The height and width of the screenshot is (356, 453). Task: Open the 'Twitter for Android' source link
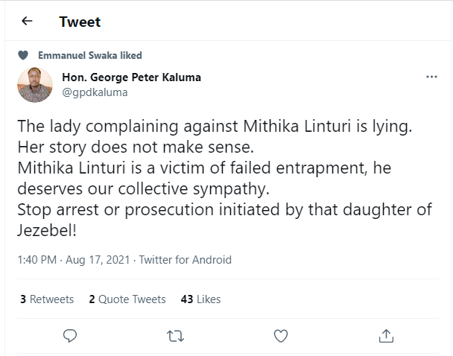point(185,260)
